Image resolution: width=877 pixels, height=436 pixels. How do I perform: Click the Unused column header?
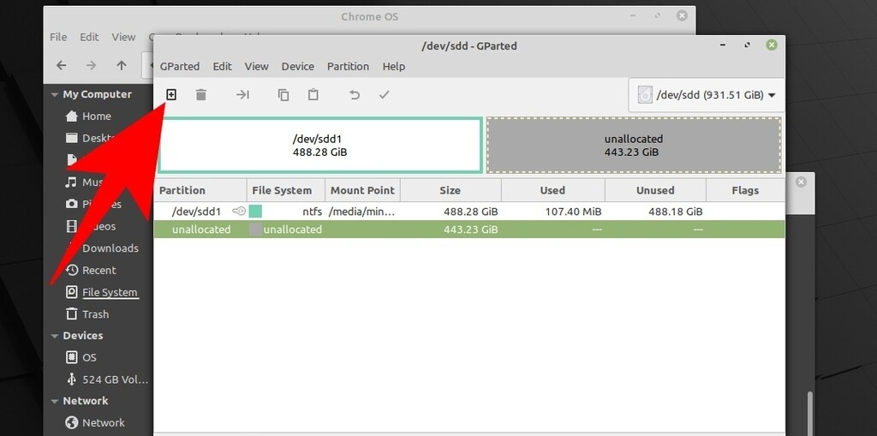(x=655, y=190)
